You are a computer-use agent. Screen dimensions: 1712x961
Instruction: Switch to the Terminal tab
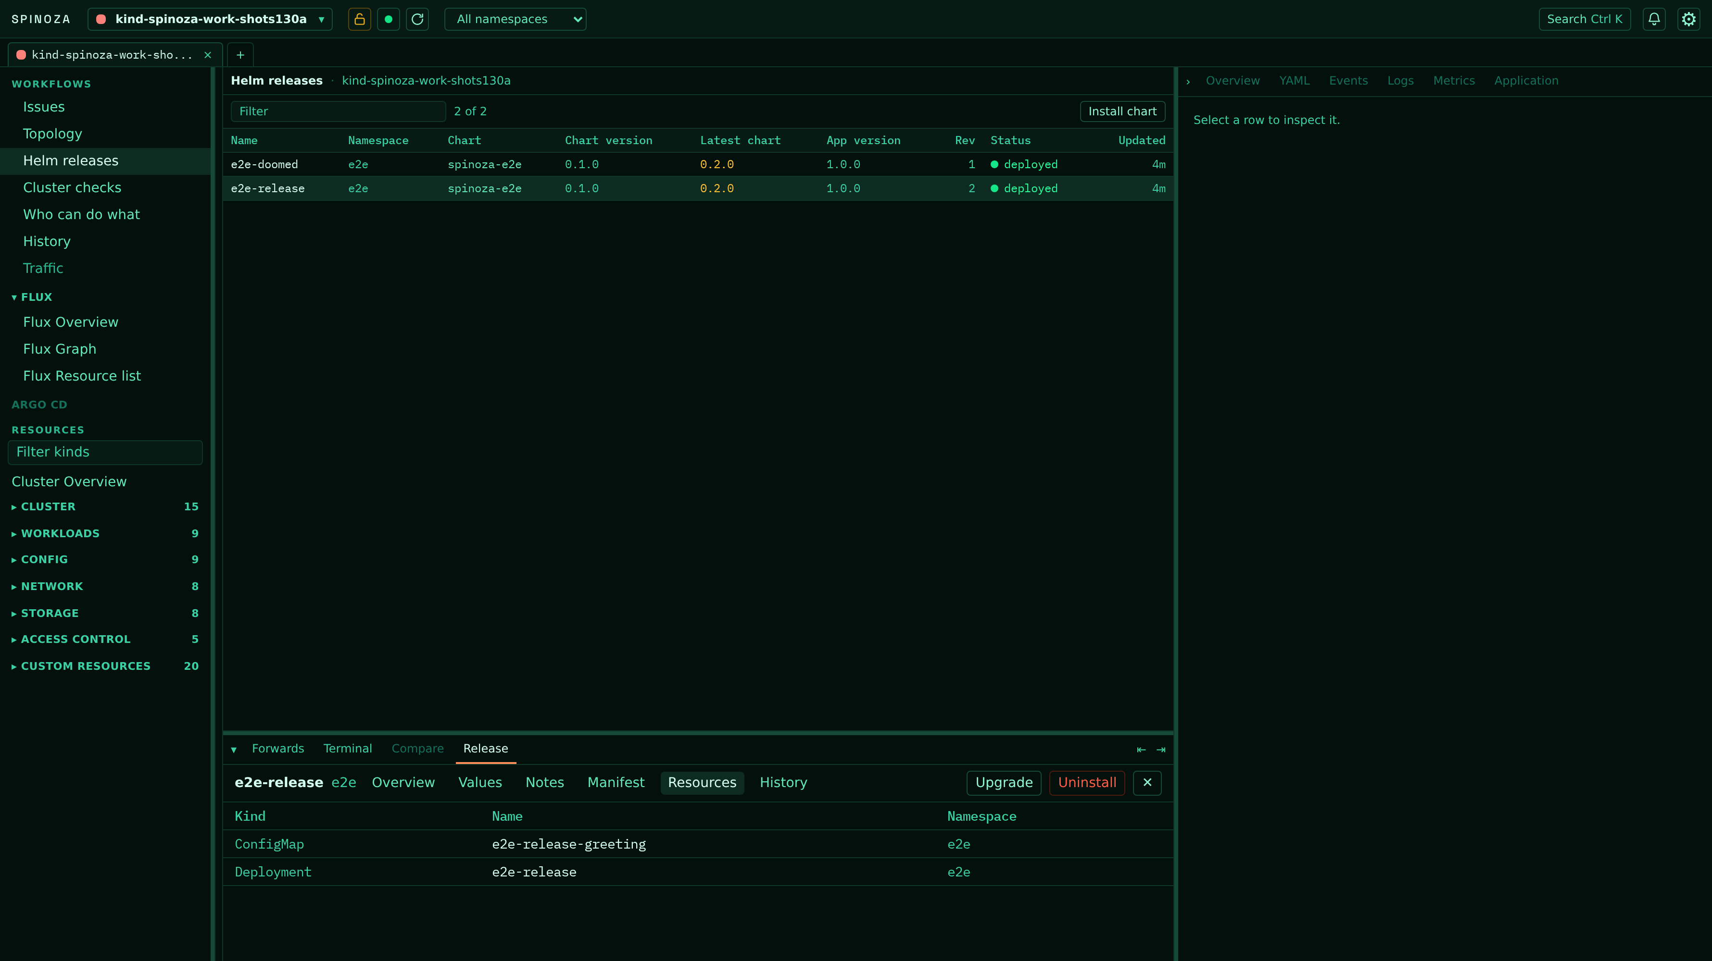coord(348,749)
